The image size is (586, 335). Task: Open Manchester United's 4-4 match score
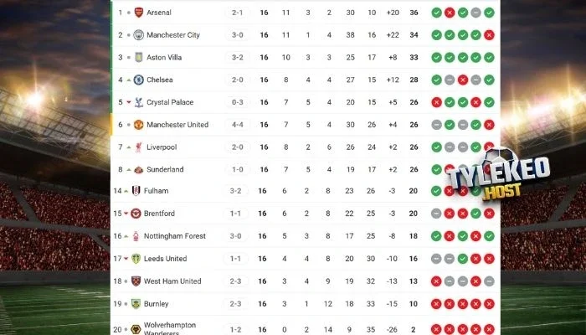[x=237, y=125]
